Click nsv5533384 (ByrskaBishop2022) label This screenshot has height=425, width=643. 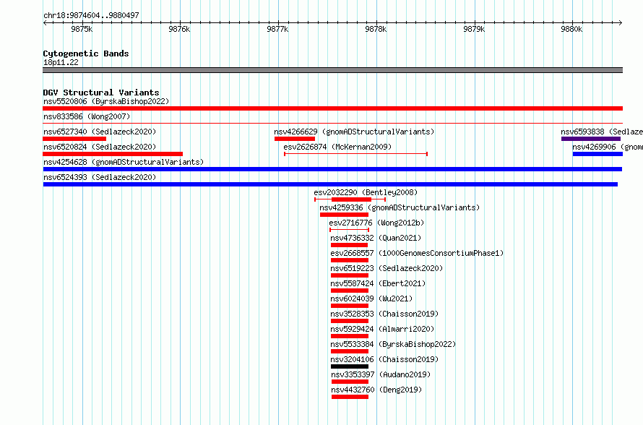tap(393, 344)
